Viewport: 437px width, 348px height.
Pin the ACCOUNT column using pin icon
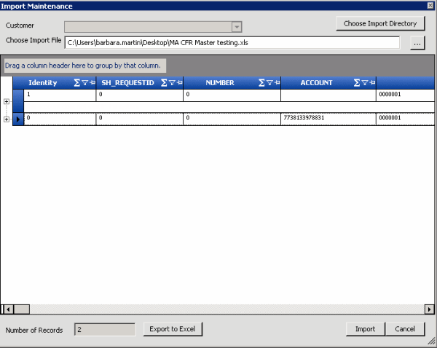coord(372,83)
